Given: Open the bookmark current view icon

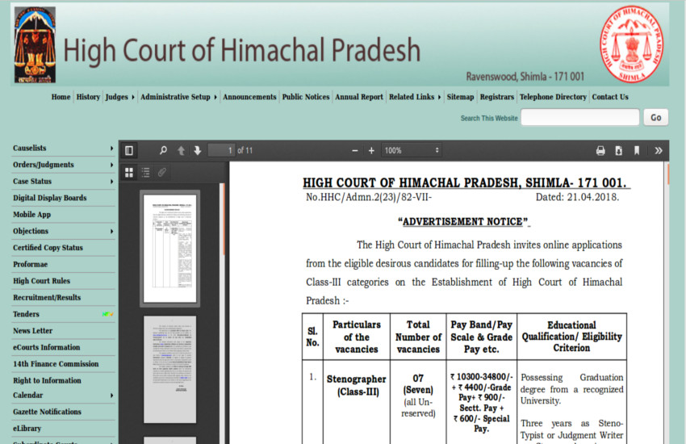Looking at the screenshot, I should point(637,150).
